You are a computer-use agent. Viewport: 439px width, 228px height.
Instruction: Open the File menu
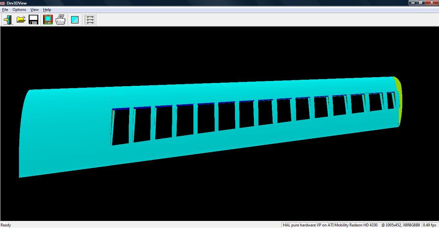click(x=5, y=10)
